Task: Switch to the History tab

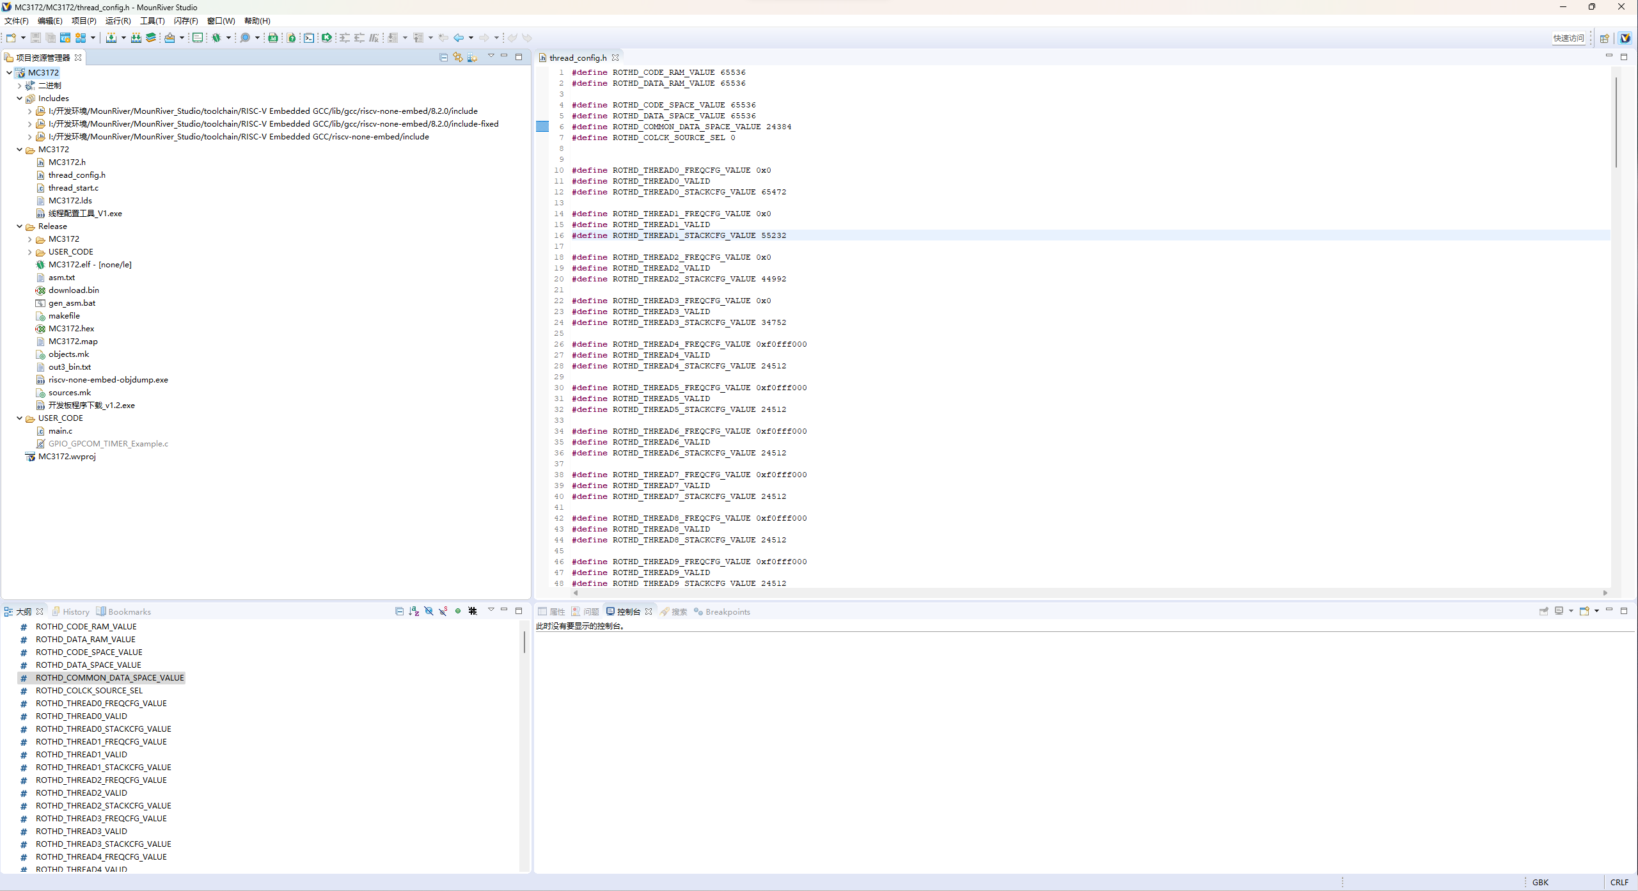Action: 71,611
